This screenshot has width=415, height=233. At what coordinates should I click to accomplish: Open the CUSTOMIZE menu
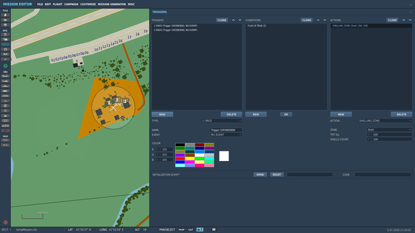click(88, 4)
